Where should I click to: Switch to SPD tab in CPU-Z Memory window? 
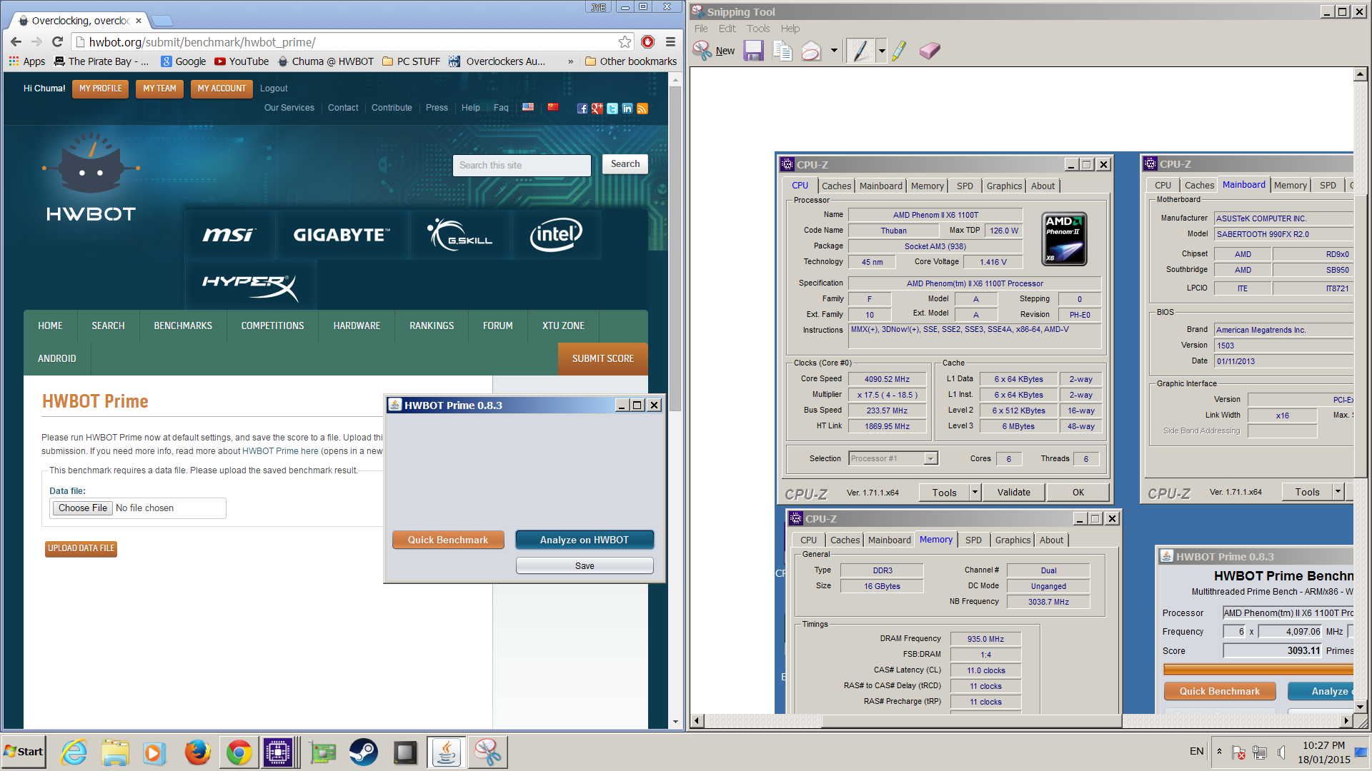point(973,540)
